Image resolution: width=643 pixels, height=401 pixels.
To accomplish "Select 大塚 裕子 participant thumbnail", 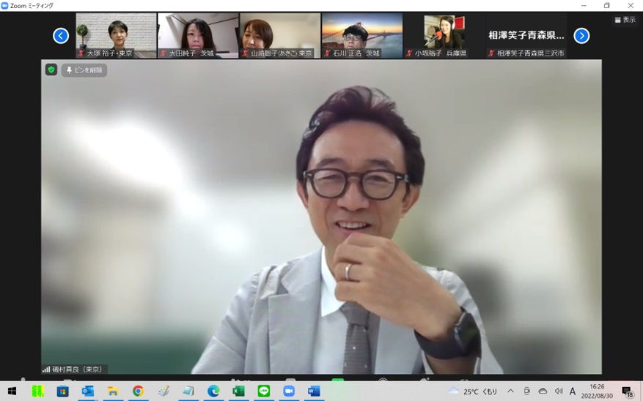I will pyautogui.click(x=116, y=34).
